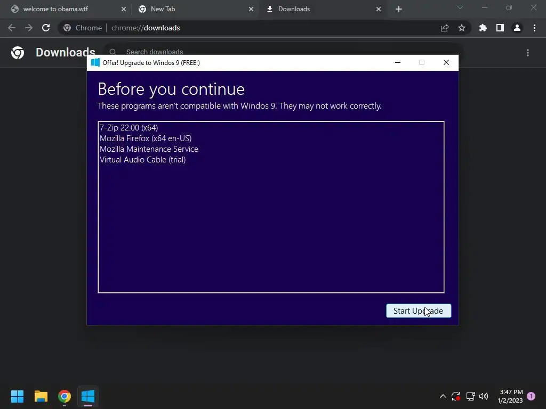Click the sync tray icon with red dot

click(x=456, y=396)
